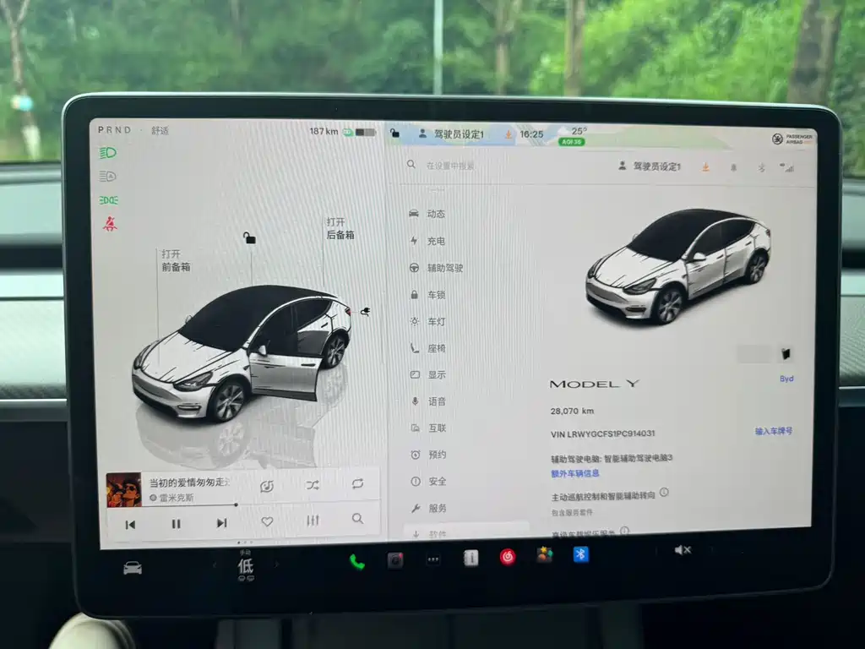Screen dimensions: 865x649
Task: Unmute volume via speaker icon
Action: point(683,549)
